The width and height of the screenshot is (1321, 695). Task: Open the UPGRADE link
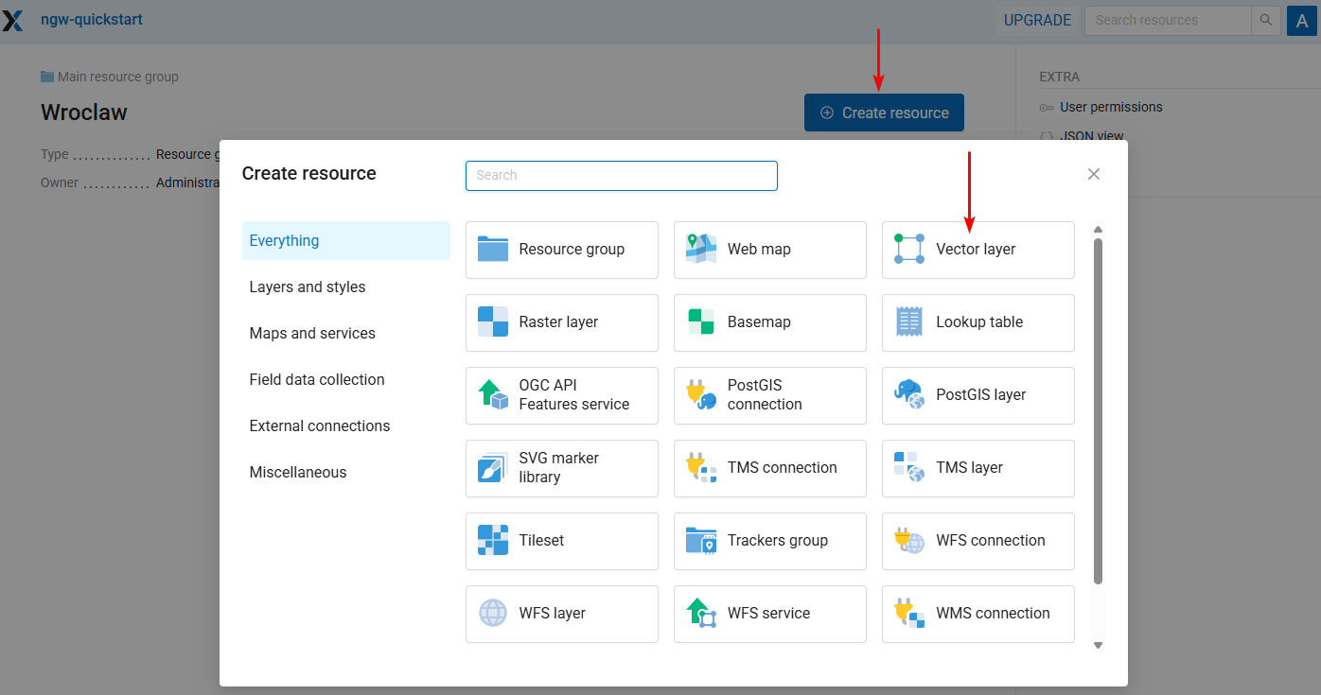pos(1037,20)
